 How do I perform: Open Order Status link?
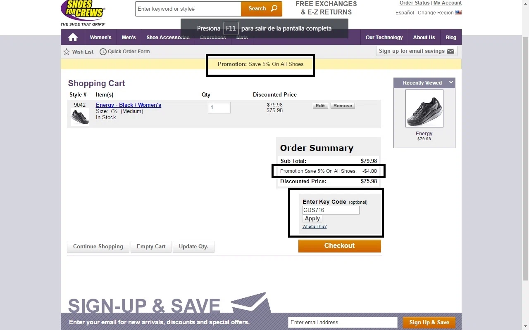(x=415, y=3)
